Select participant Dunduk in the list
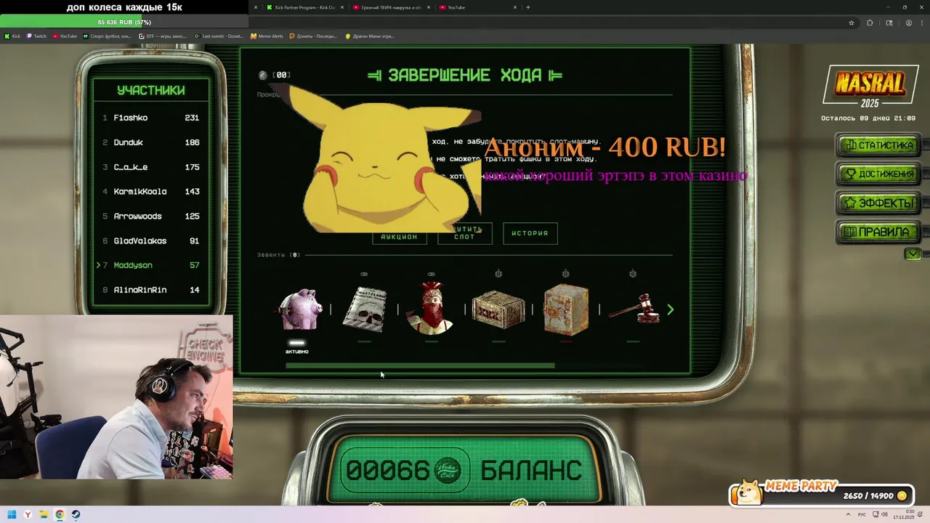The height and width of the screenshot is (523, 930). [150, 142]
